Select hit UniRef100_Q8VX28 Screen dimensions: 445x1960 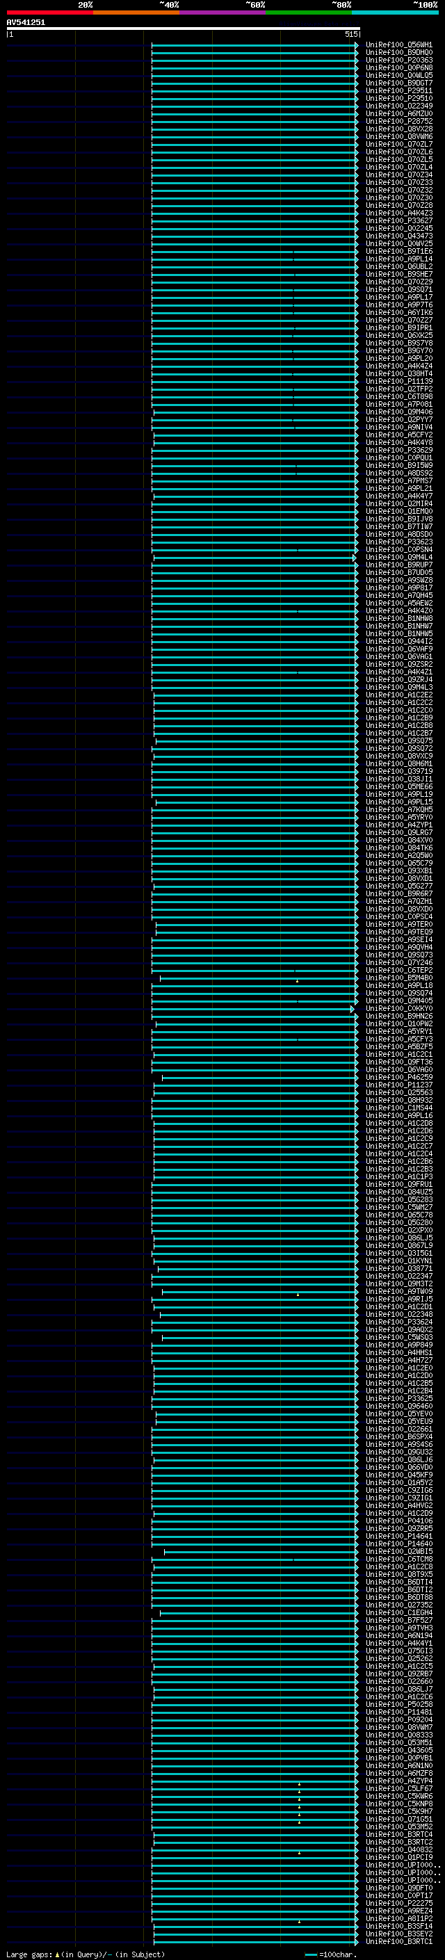[x=399, y=129]
